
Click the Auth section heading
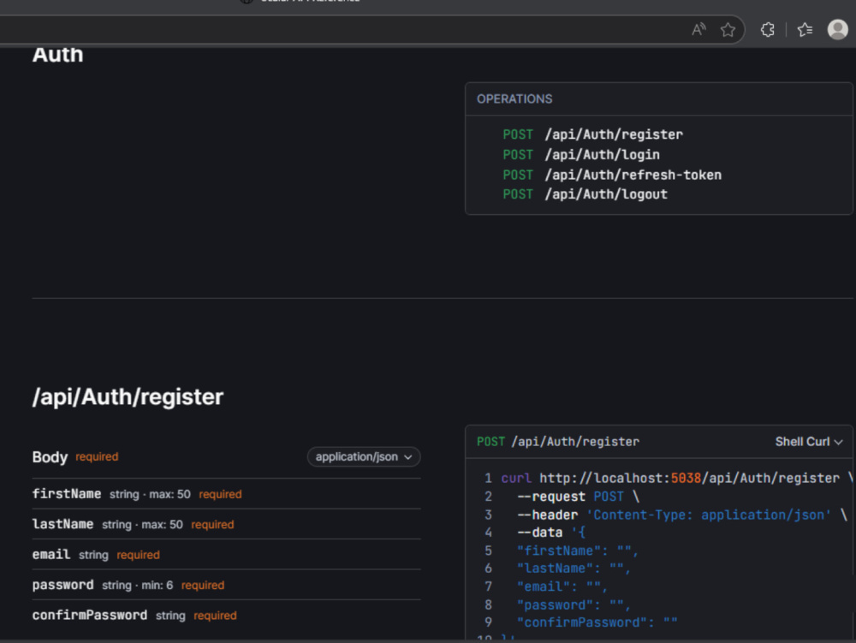[58, 55]
